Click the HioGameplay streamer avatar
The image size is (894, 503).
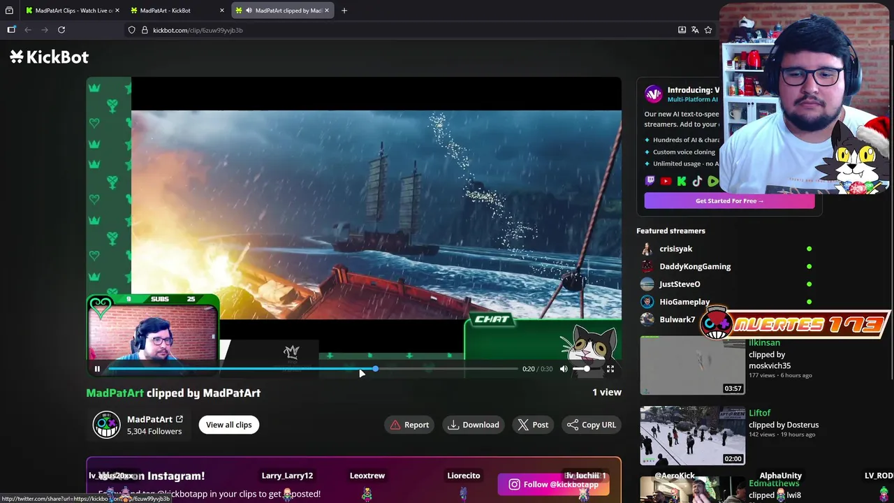point(647,302)
